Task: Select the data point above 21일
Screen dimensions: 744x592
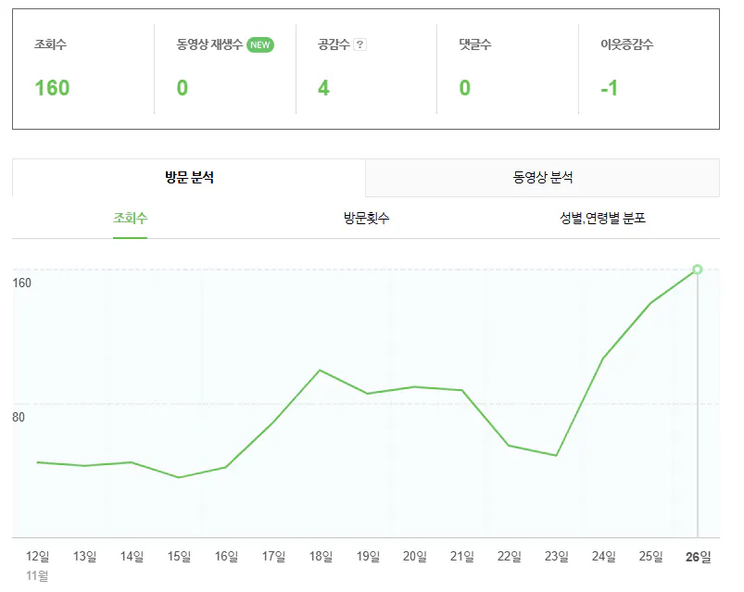Action: [x=461, y=391]
